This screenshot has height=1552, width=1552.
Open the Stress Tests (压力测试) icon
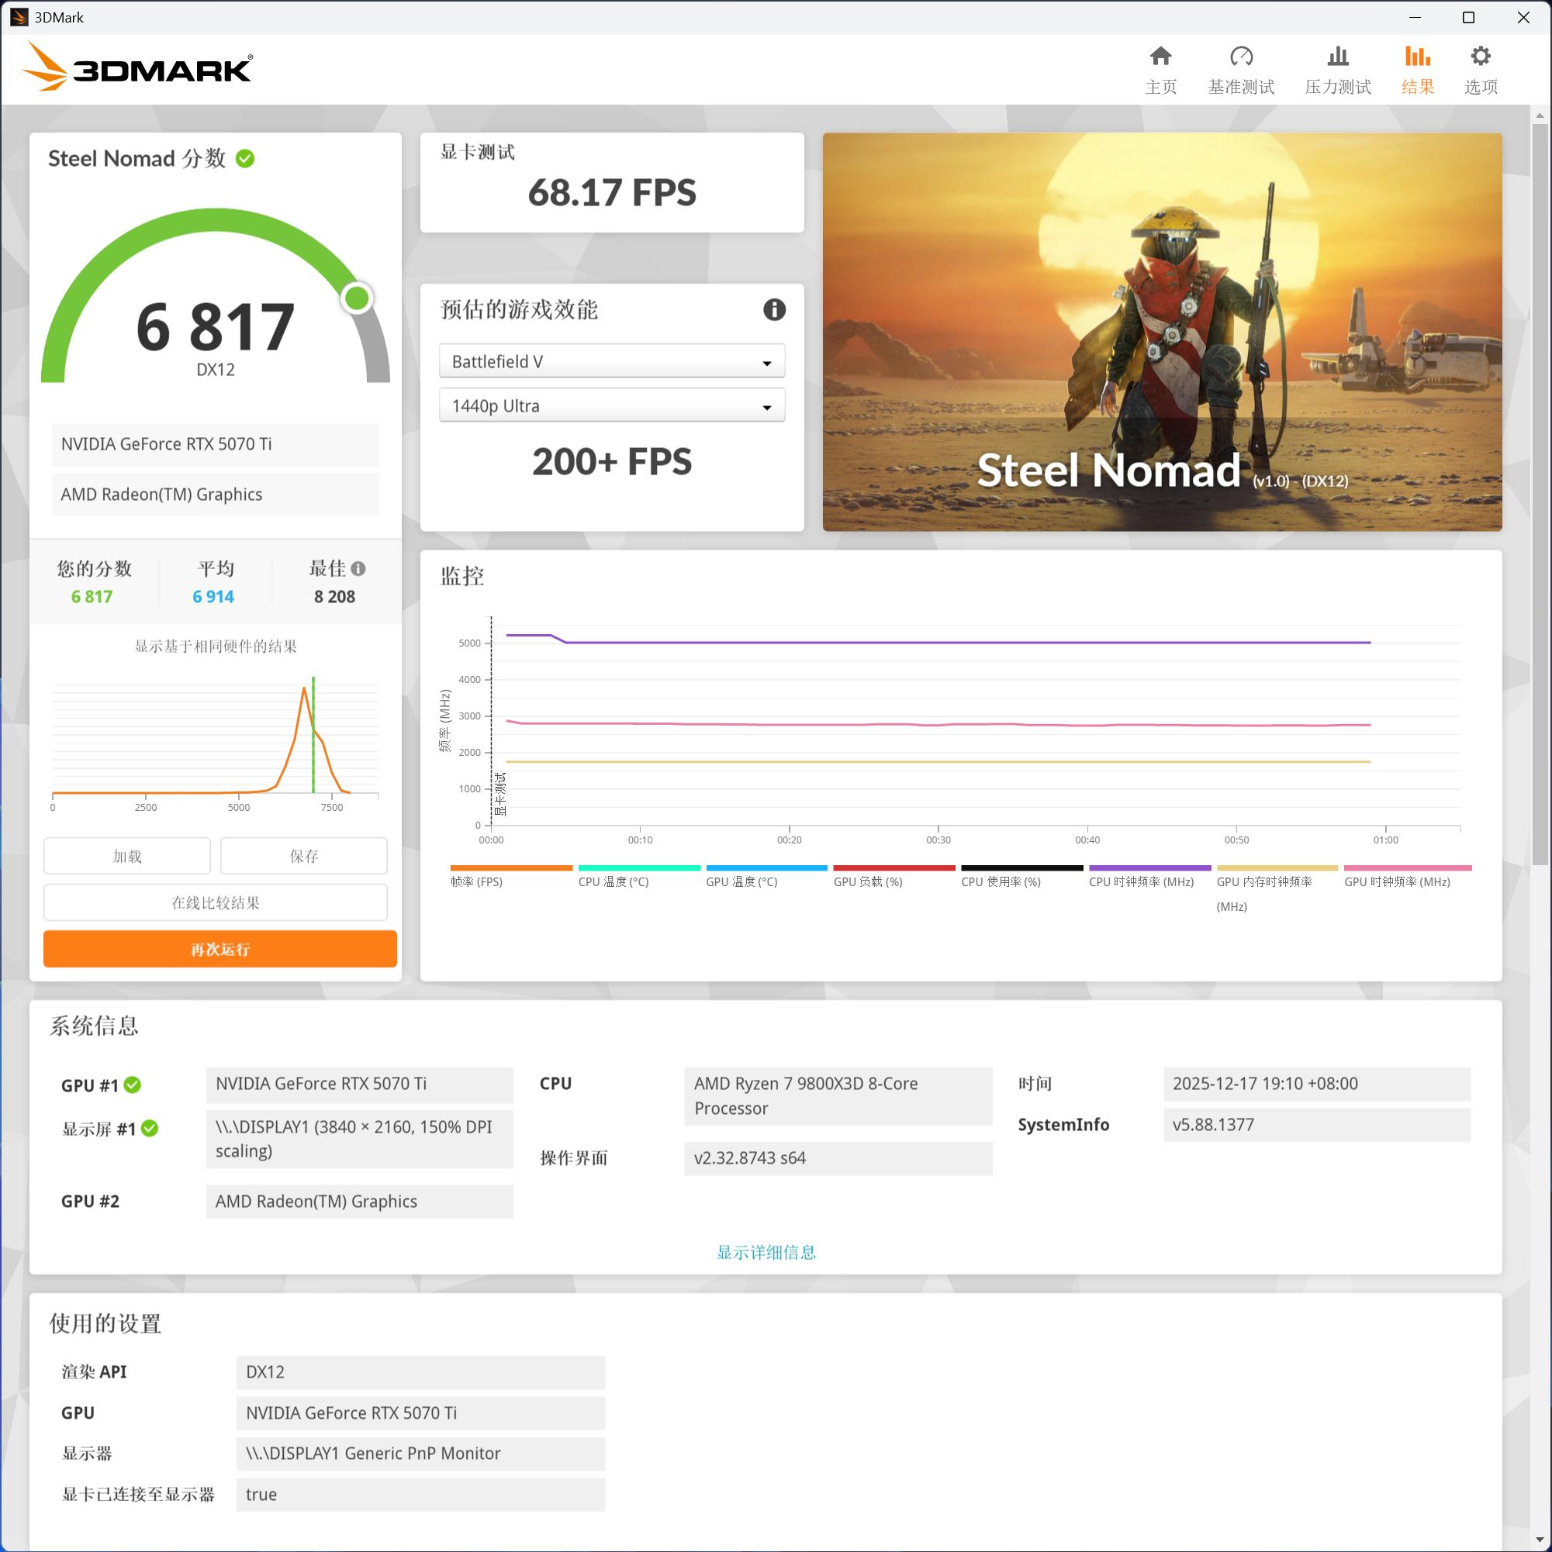tap(1336, 57)
